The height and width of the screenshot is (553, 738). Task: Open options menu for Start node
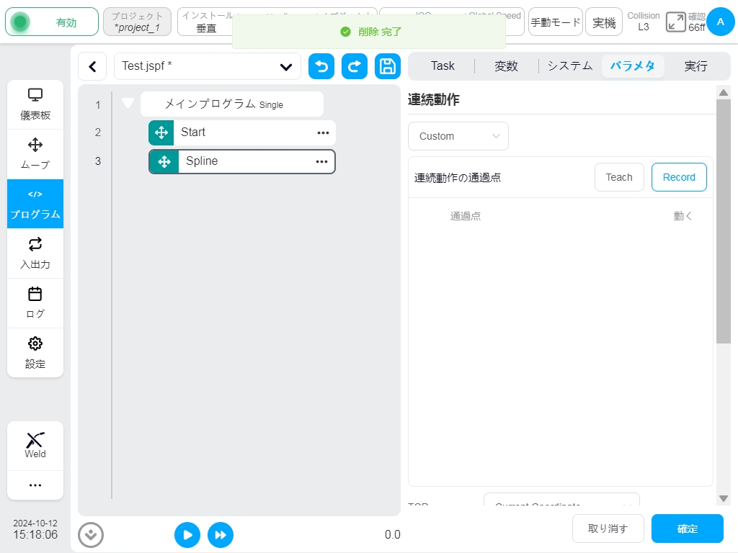pos(323,132)
